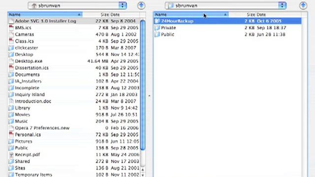Screen dimensions: 315x177
Task: Click the Sep 8 2004 date of Installer Log
Action: 123,21
